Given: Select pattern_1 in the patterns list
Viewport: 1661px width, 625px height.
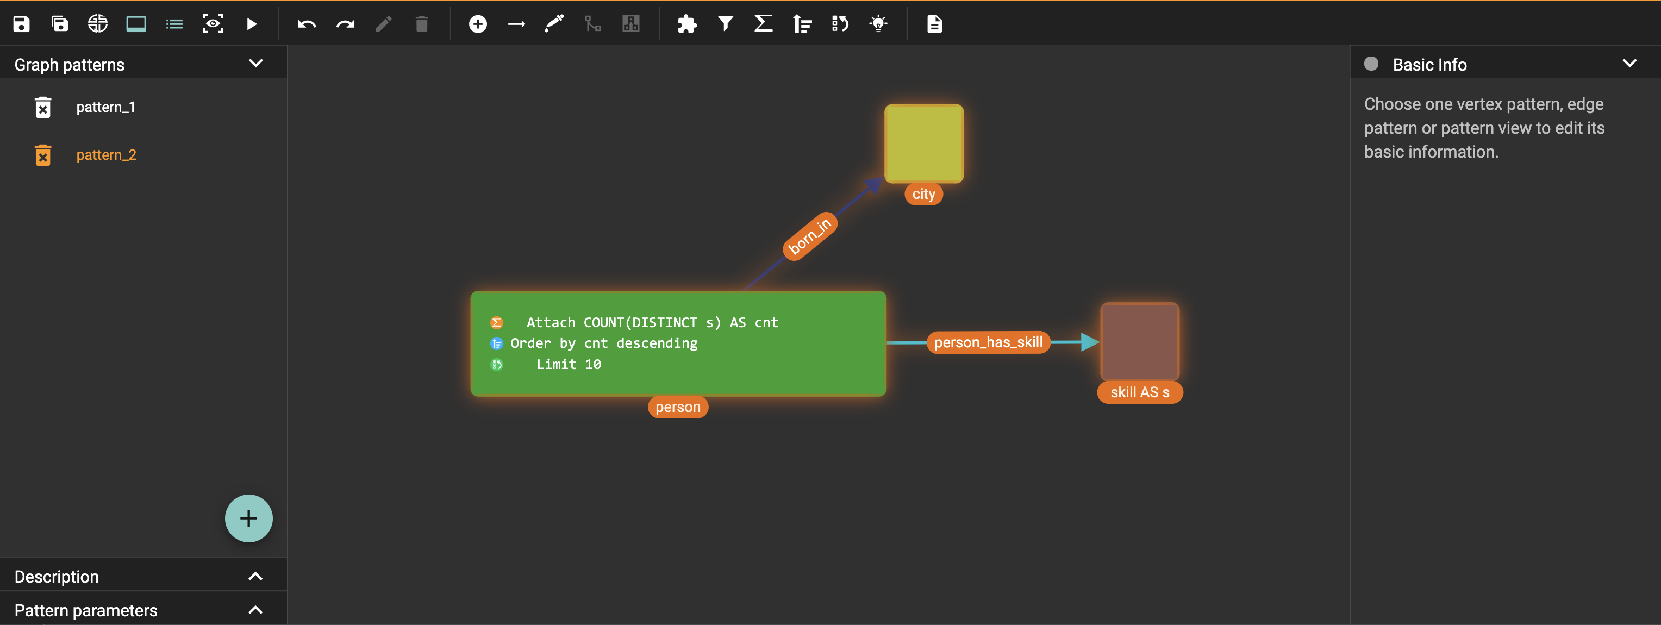Looking at the screenshot, I should [x=106, y=107].
